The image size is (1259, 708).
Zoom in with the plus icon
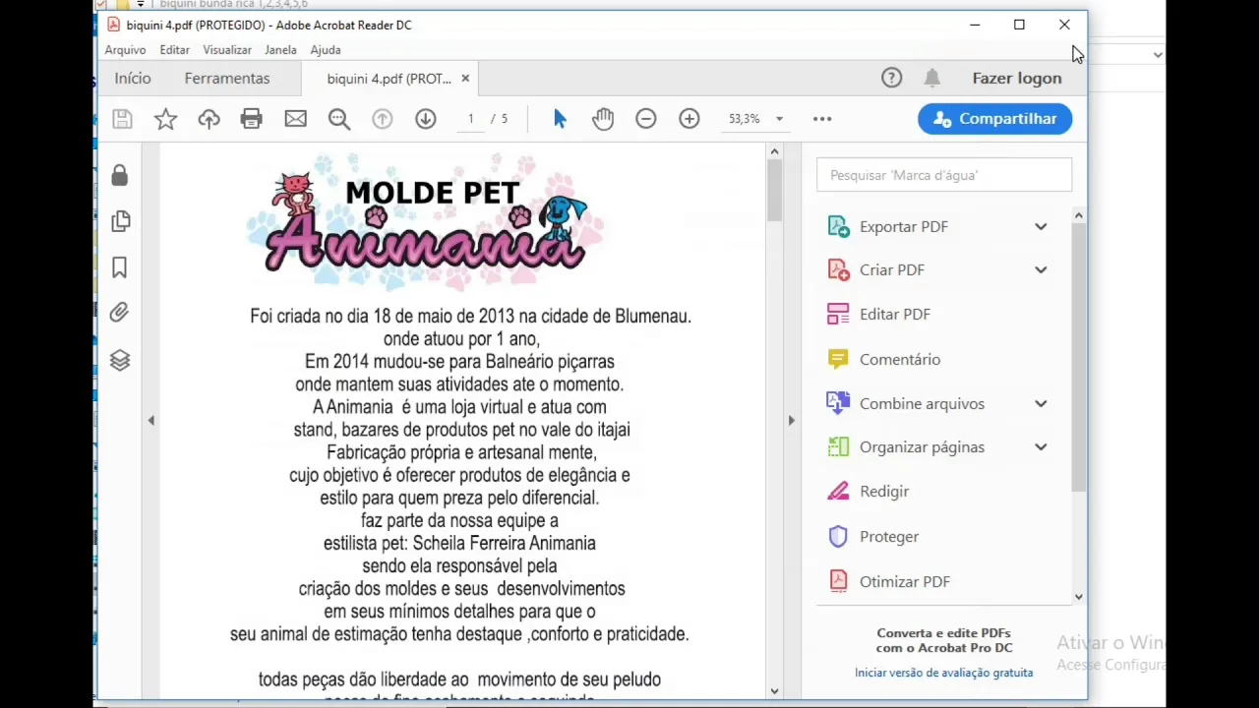tap(689, 119)
